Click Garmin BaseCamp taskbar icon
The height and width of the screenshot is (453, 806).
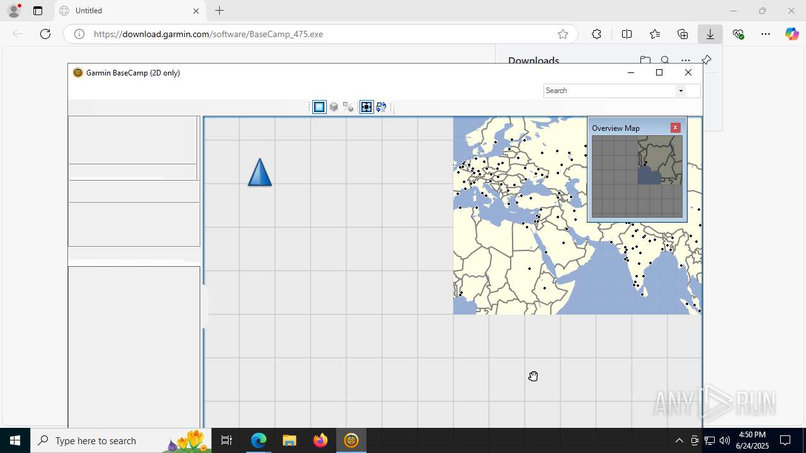(351, 440)
